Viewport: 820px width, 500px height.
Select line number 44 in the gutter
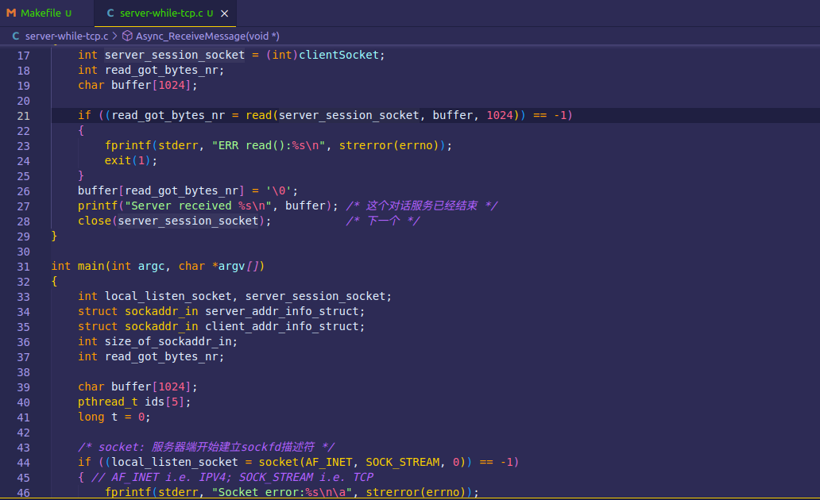[x=23, y=462]
